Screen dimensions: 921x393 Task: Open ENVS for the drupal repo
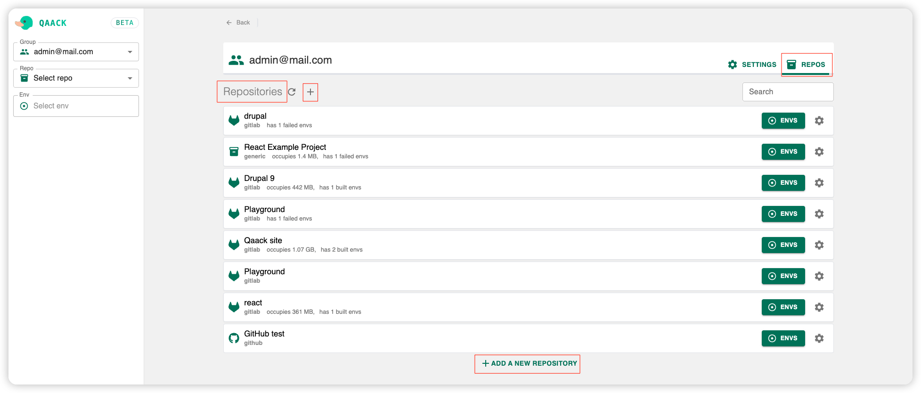(x=783, y=121)
